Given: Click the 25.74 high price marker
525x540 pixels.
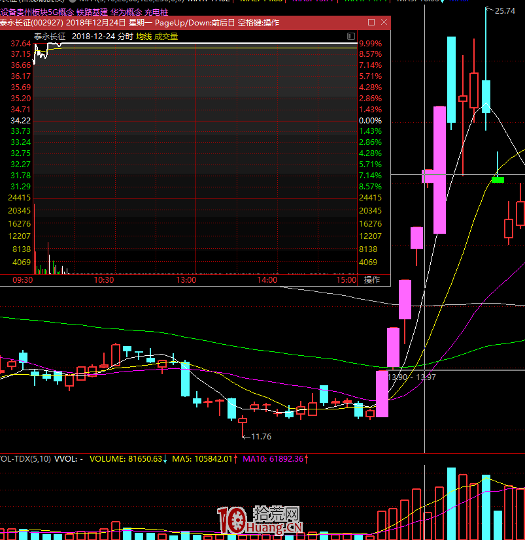Looking at the screenshot, I should click(503, 10).
